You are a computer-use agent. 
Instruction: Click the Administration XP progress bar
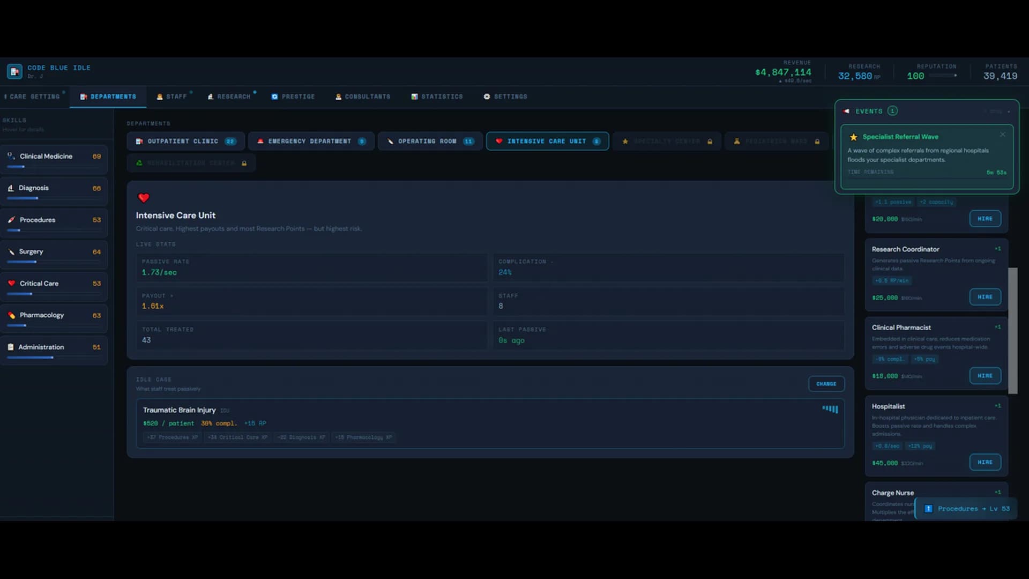pyautogui.click(x=54, y=358)
